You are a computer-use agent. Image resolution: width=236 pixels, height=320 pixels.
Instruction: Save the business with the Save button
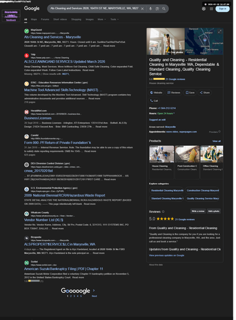[x=190, y=93]
